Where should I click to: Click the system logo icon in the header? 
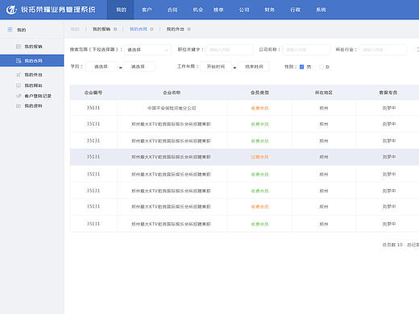coord(11,10)
